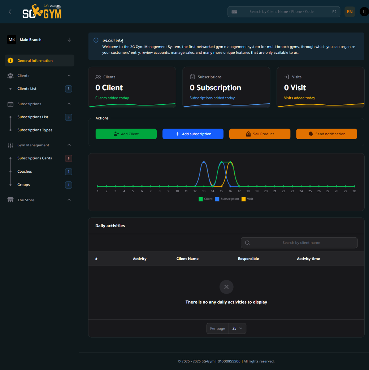
Task: Click the back arrow in the header
Action: click(10, 12)
